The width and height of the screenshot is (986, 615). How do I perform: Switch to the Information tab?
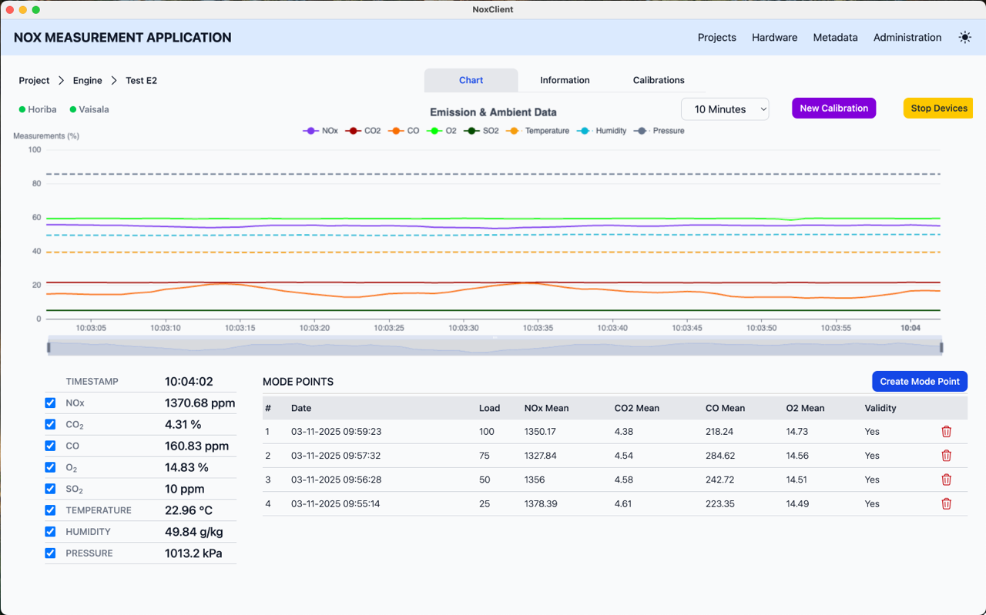click(x=565, y=80)
